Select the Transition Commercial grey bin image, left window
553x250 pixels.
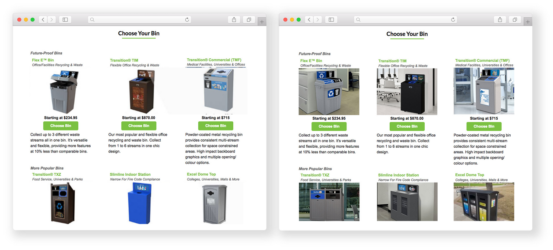pos(218,90)
